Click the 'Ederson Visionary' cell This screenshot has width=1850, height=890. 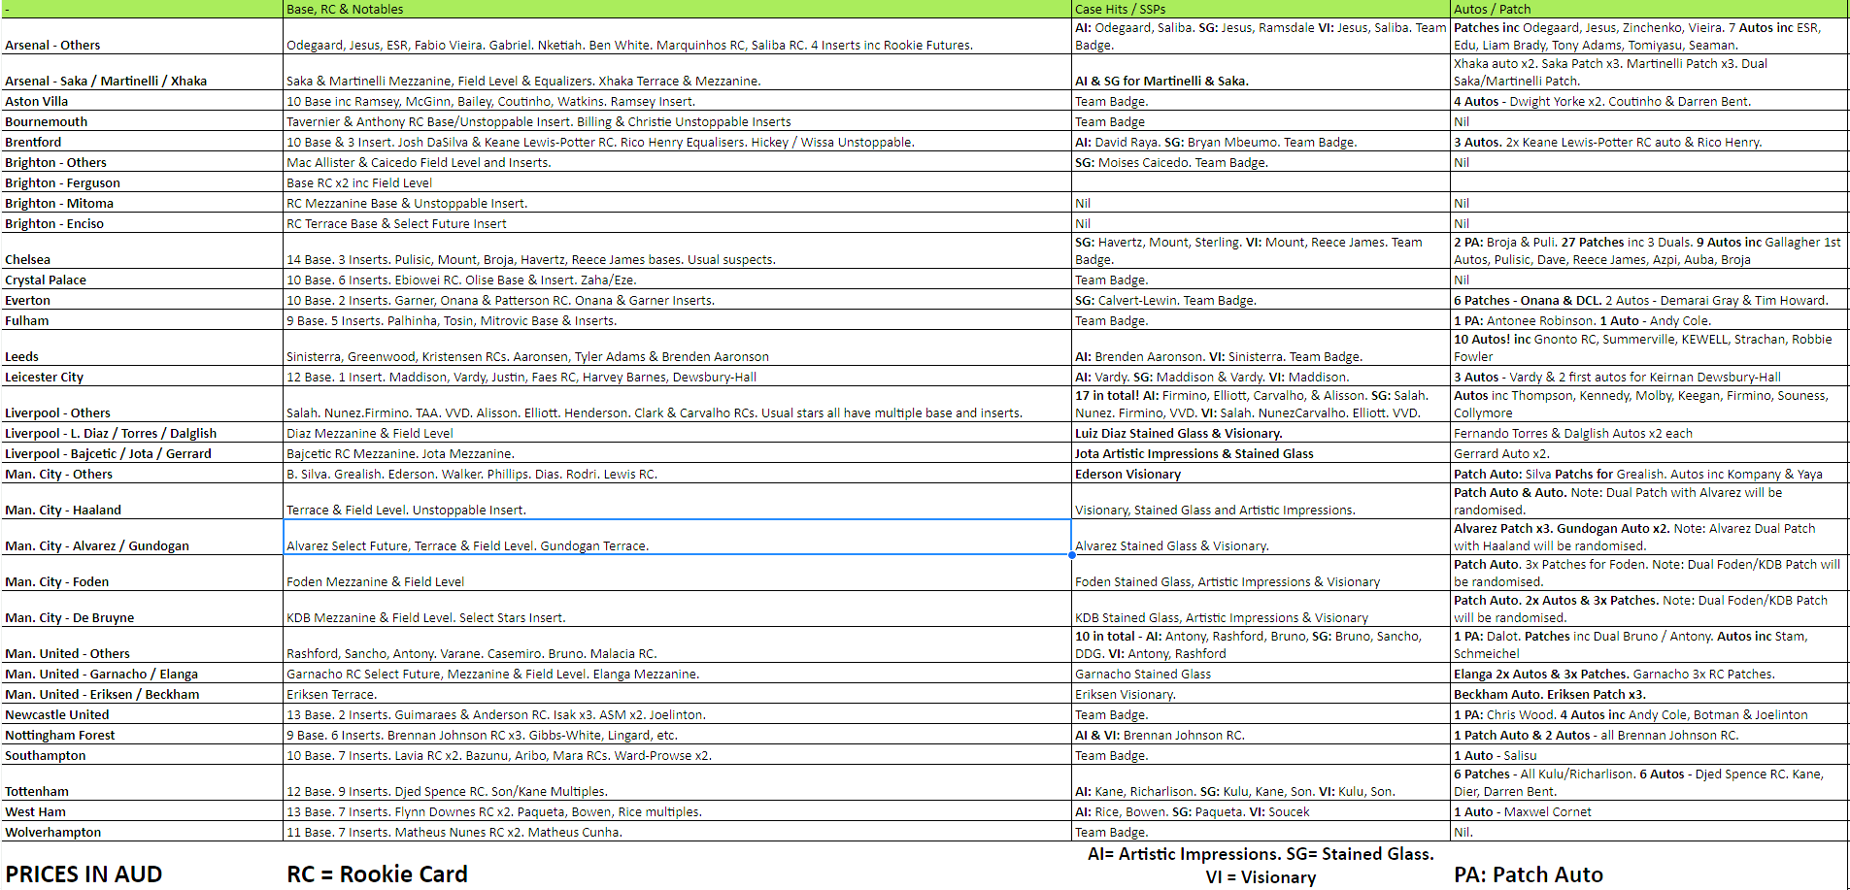(1261, 474)
